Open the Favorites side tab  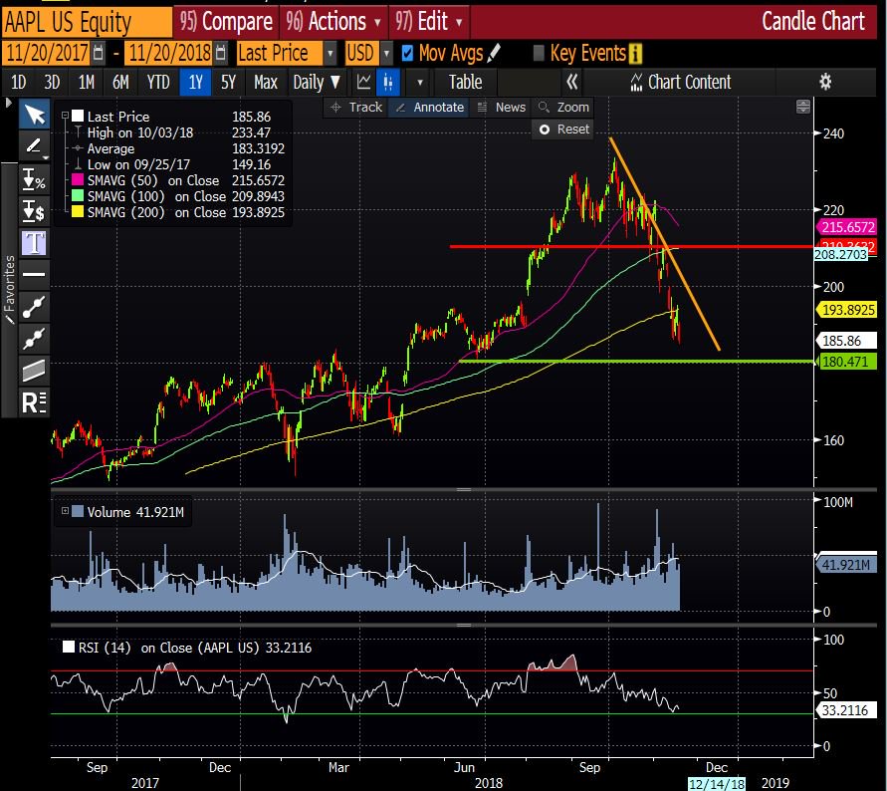[x=9, y=289]
